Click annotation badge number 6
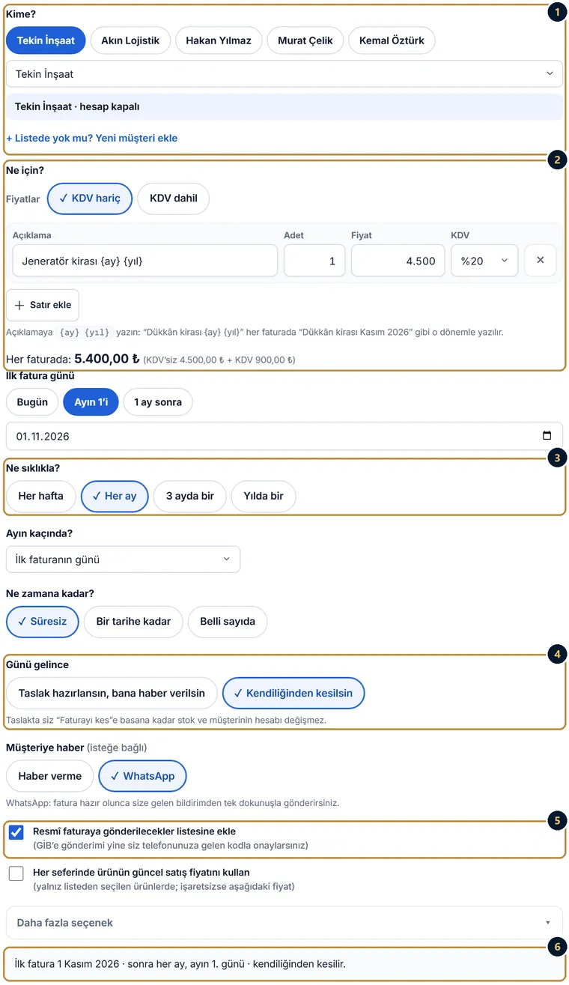 point(556,948)
